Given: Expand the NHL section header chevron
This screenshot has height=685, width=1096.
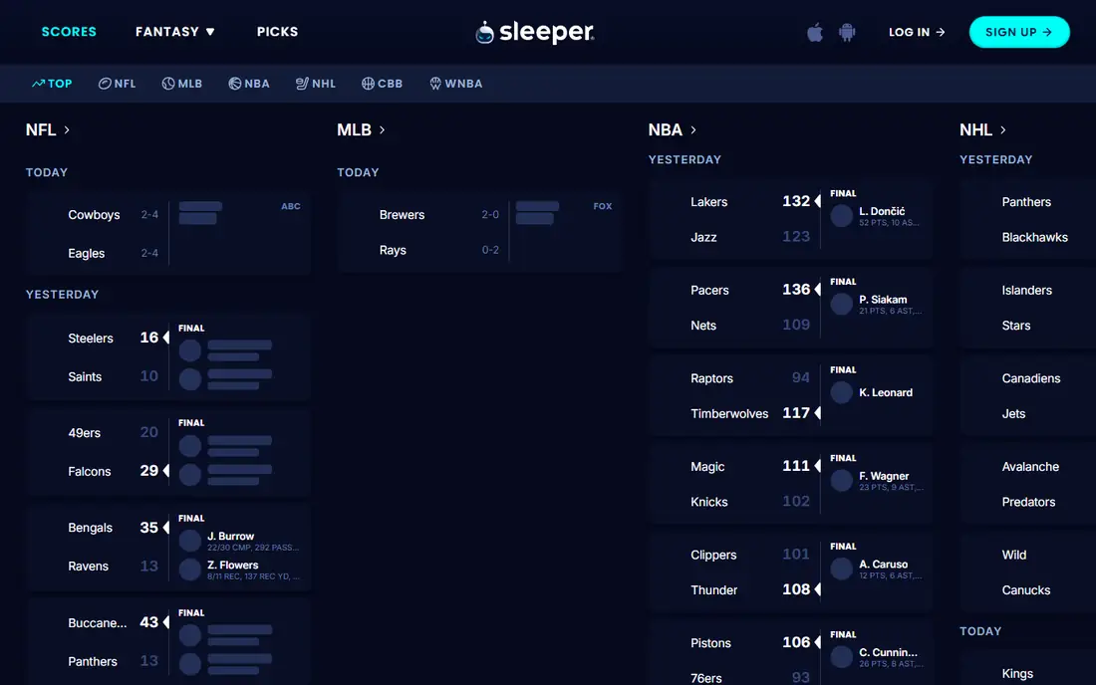Looking at the screenshot, I should pyautogui.click(x=1003, y=129).
